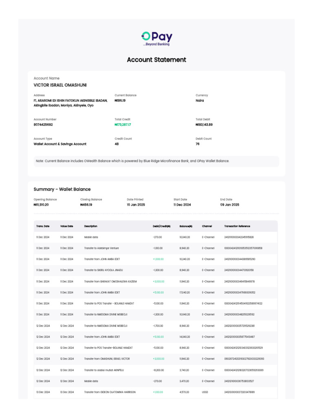Click the OPay logo at the top

156,38
